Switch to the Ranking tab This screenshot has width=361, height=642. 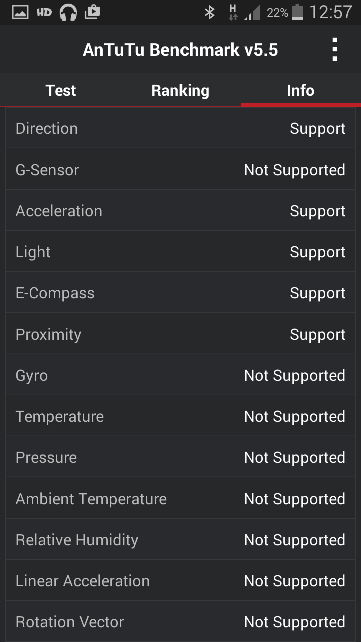click(180, 90)
